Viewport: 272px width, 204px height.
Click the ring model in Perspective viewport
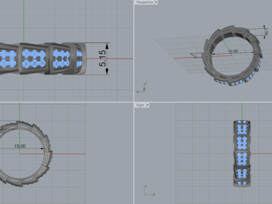(232, 56)
